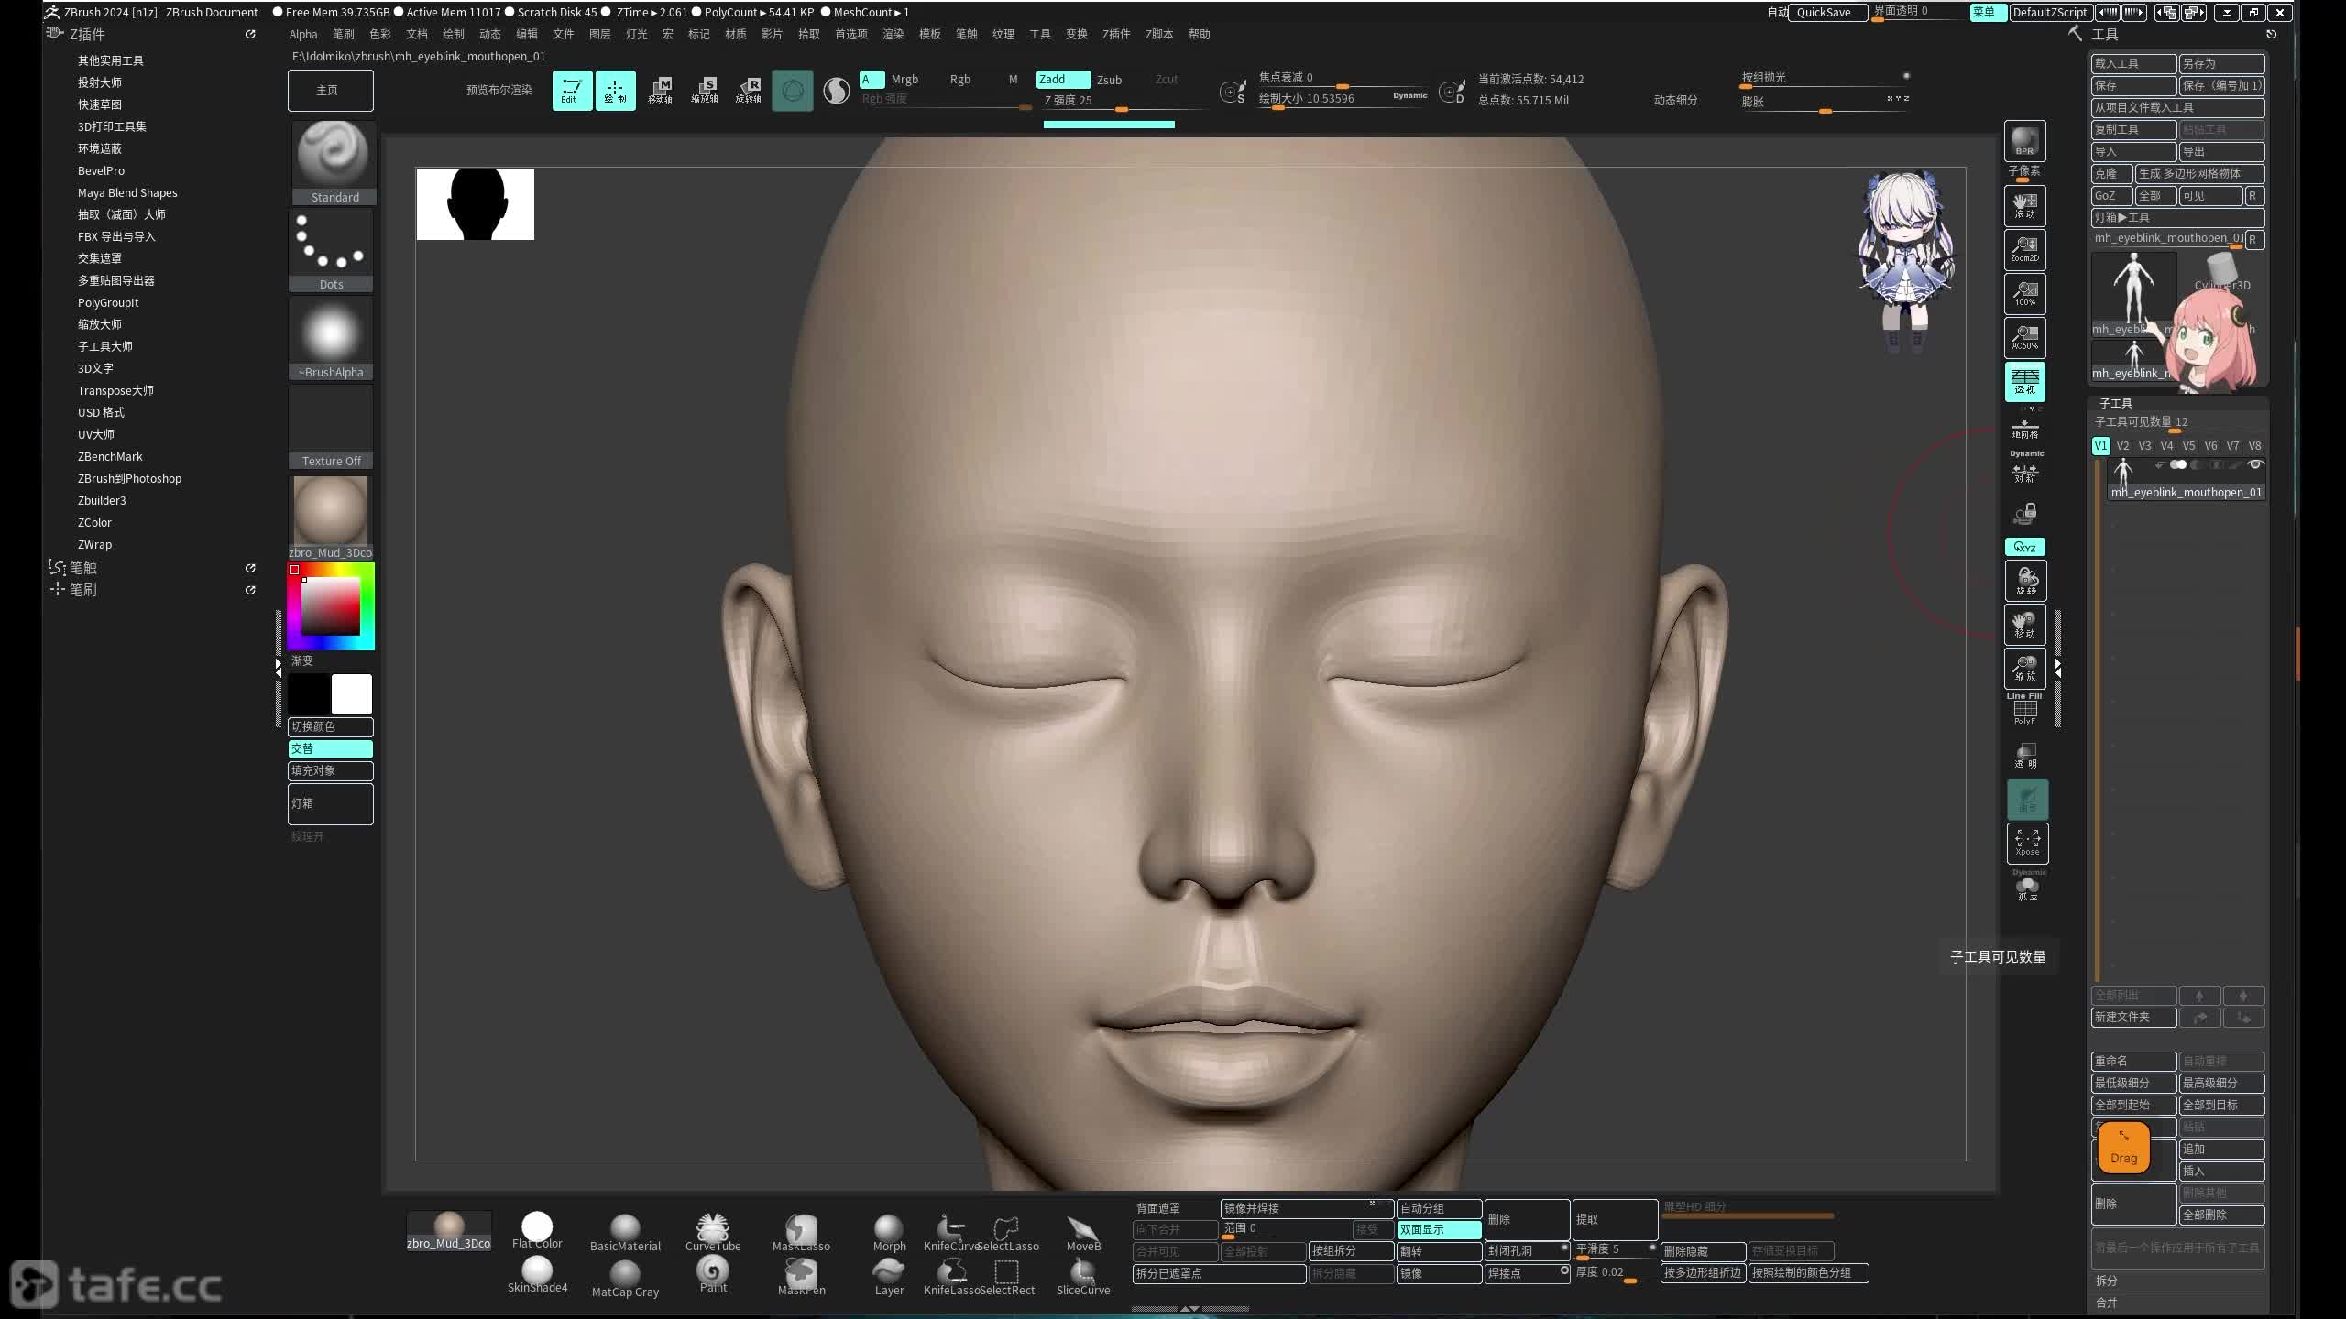The height and width of the screenshot is (1319, 2346).
Task: Toggle Line Fill PolyF wireframe
Action: (2025, 711)
